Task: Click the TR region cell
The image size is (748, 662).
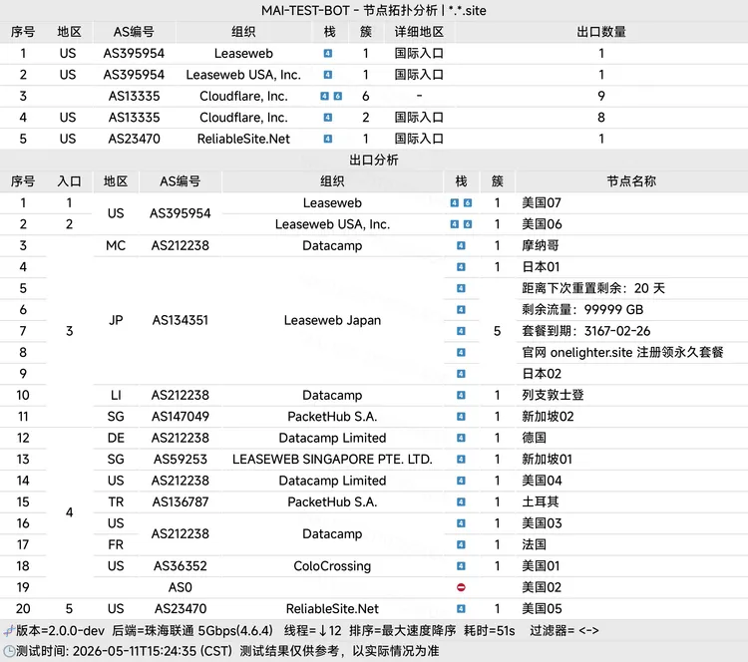Action: (116, 501)
